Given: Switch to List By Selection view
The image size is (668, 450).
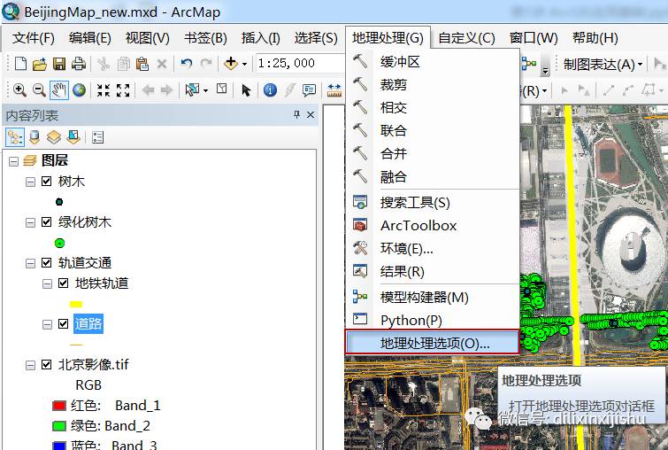Looking at the screenshot, I should (x=73, y=137).
